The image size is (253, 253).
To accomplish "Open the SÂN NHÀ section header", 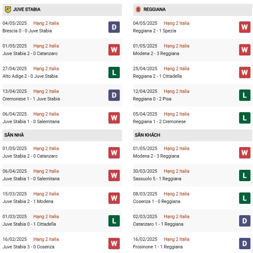I will coord(62,135).
